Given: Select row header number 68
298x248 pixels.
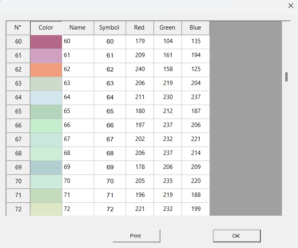Looking at the screenshot, I should click(x=18, y=154).
